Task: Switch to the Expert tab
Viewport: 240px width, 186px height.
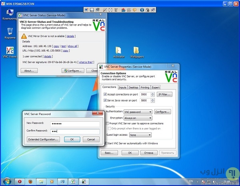Action: [x=156, y=87]
